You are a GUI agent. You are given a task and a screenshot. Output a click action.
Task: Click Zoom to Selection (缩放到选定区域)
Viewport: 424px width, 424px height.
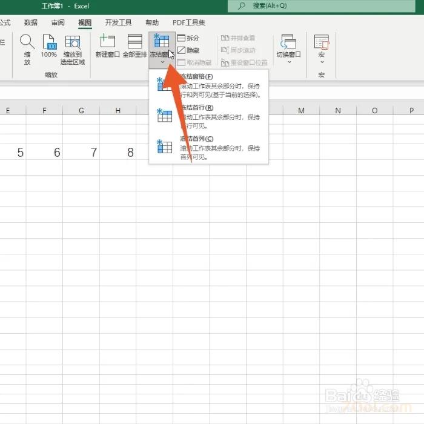(73, 50)
